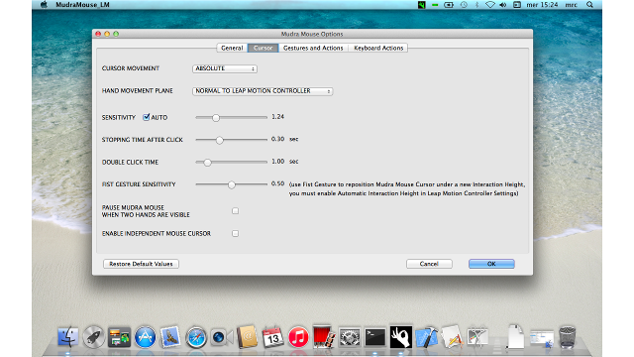Viewport: 634px width, 357px height.
Task: Open Photo Booth red curtain icon
Action: coord(324,337)
